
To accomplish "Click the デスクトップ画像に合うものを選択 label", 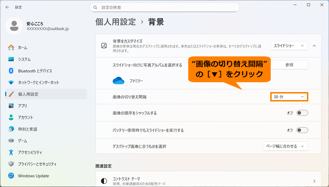I will point(139,146).
